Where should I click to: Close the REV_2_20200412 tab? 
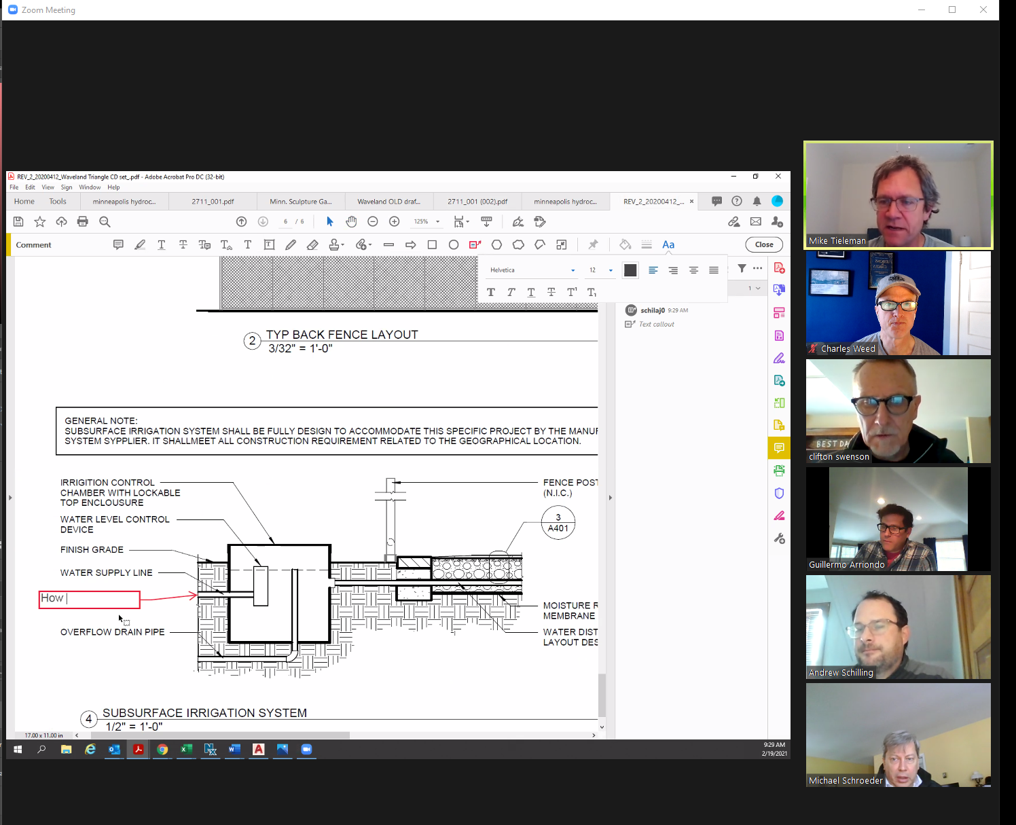click(692, 201)
